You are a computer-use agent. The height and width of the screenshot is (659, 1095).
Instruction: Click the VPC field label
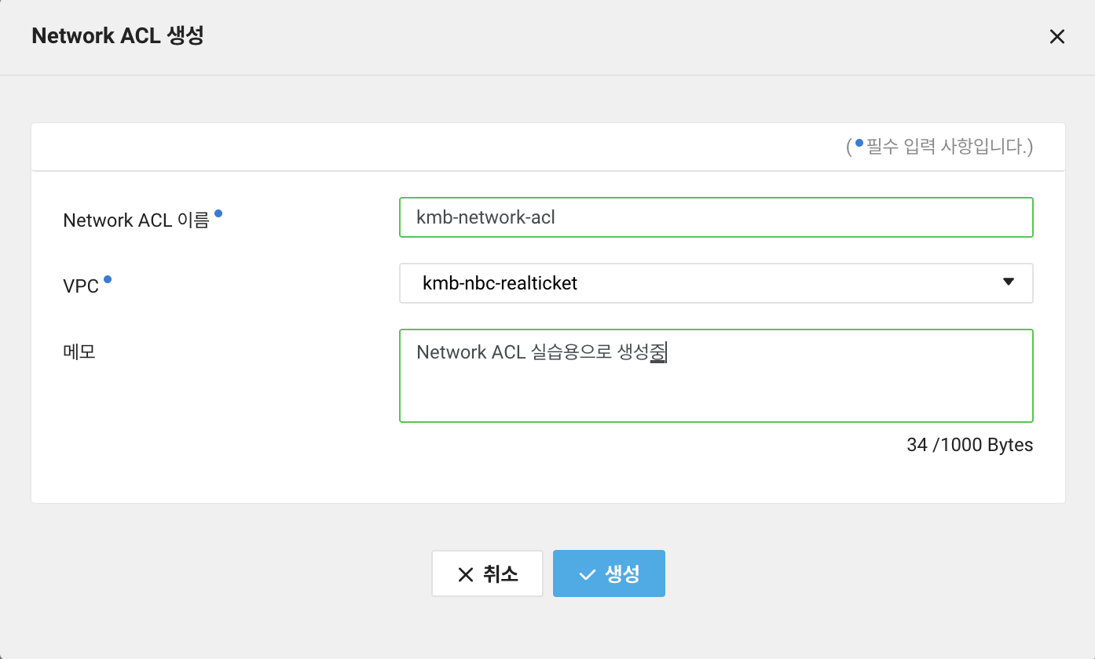click(x=81, y=286)
